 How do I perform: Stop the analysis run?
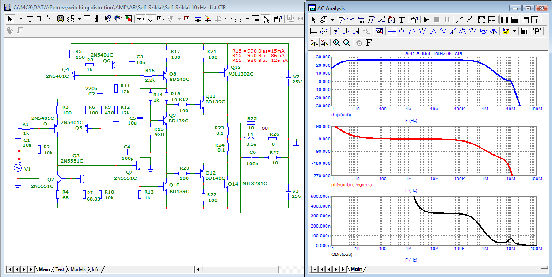437,20
